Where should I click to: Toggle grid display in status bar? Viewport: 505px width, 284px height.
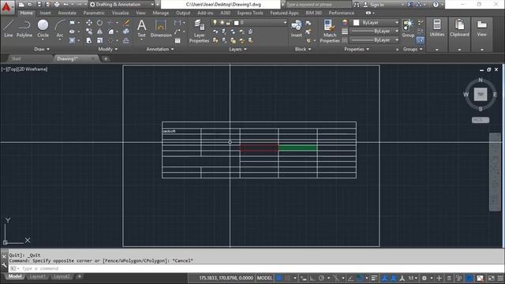coord(279,278)
